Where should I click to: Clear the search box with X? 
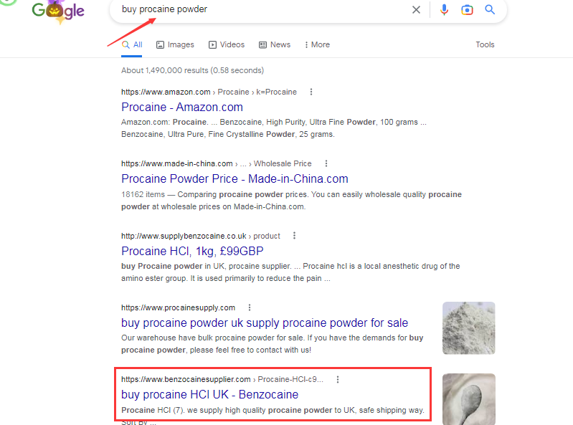tap(416, 10)
